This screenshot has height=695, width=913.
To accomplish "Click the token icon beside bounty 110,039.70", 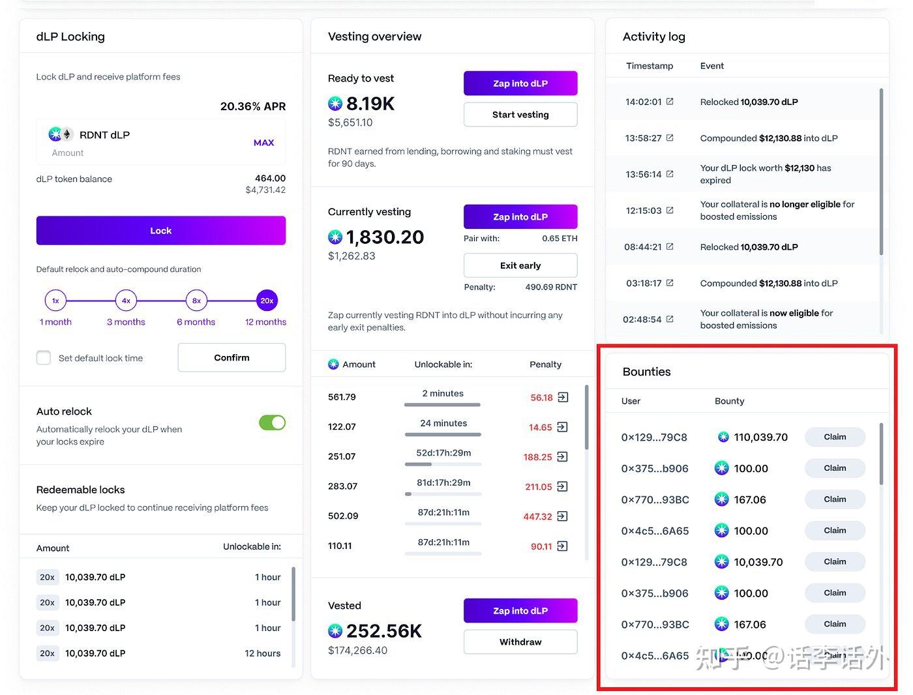I will [x=723, y=437].
